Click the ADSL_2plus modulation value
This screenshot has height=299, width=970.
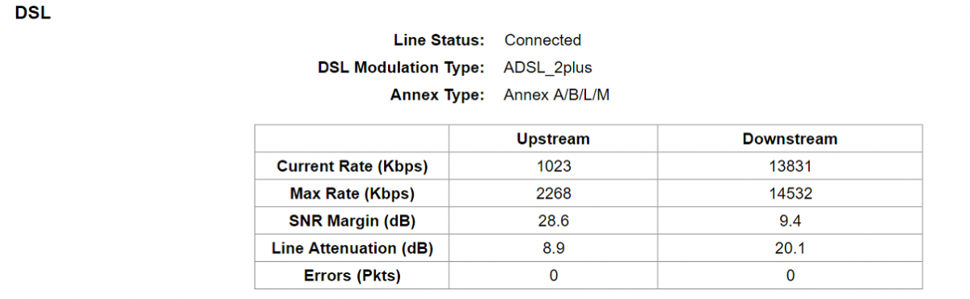547,68
